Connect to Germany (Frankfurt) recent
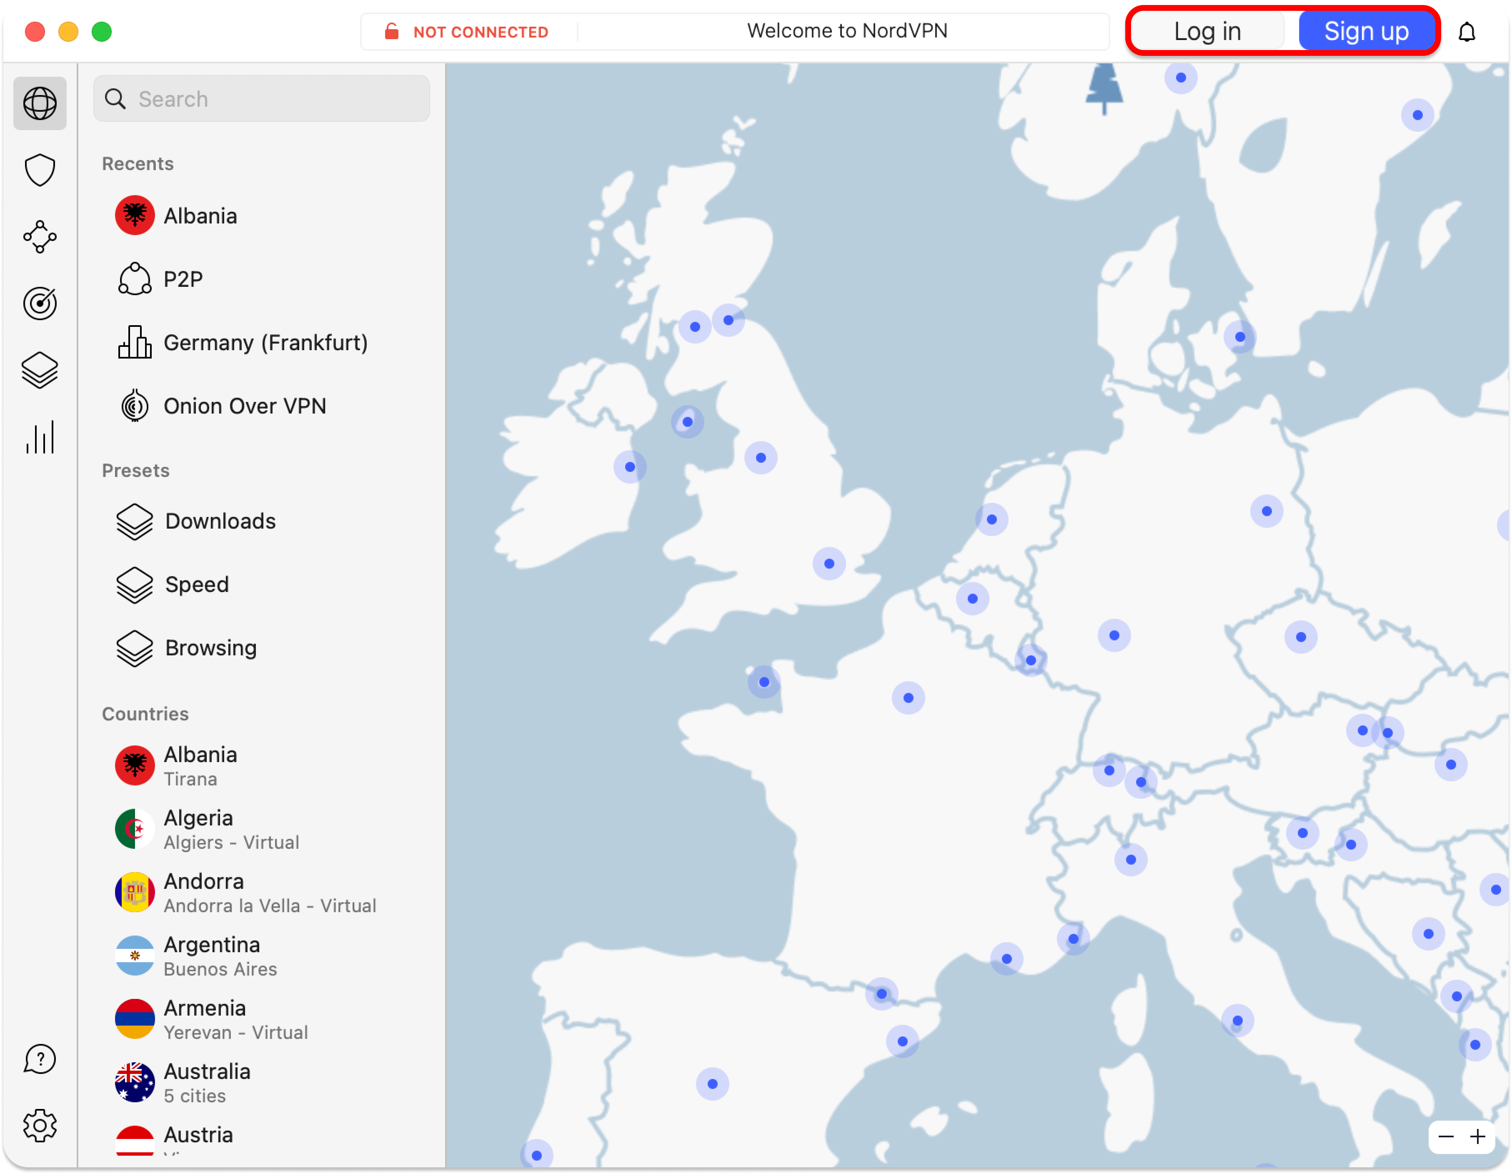 click(265, 343)
